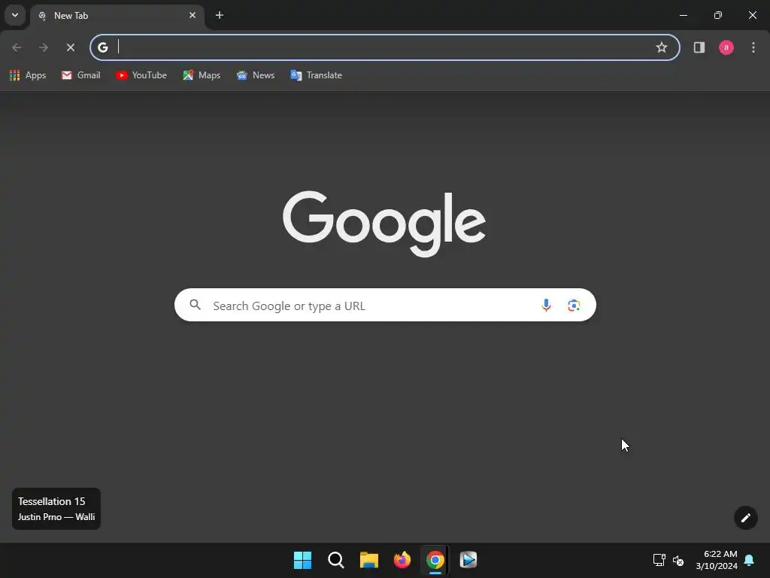Launch Firefox from taskbar
The width and height of the screenshot is (770, 578).
402,560
